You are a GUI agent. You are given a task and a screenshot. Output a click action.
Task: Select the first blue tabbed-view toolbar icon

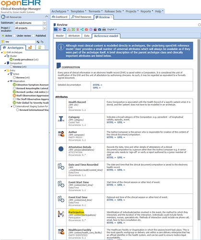(x=56, y=29)
